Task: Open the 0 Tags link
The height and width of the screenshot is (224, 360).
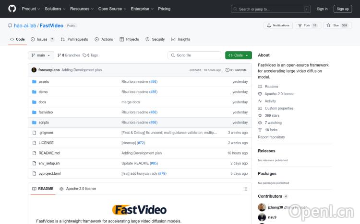Action: [90, 56]
